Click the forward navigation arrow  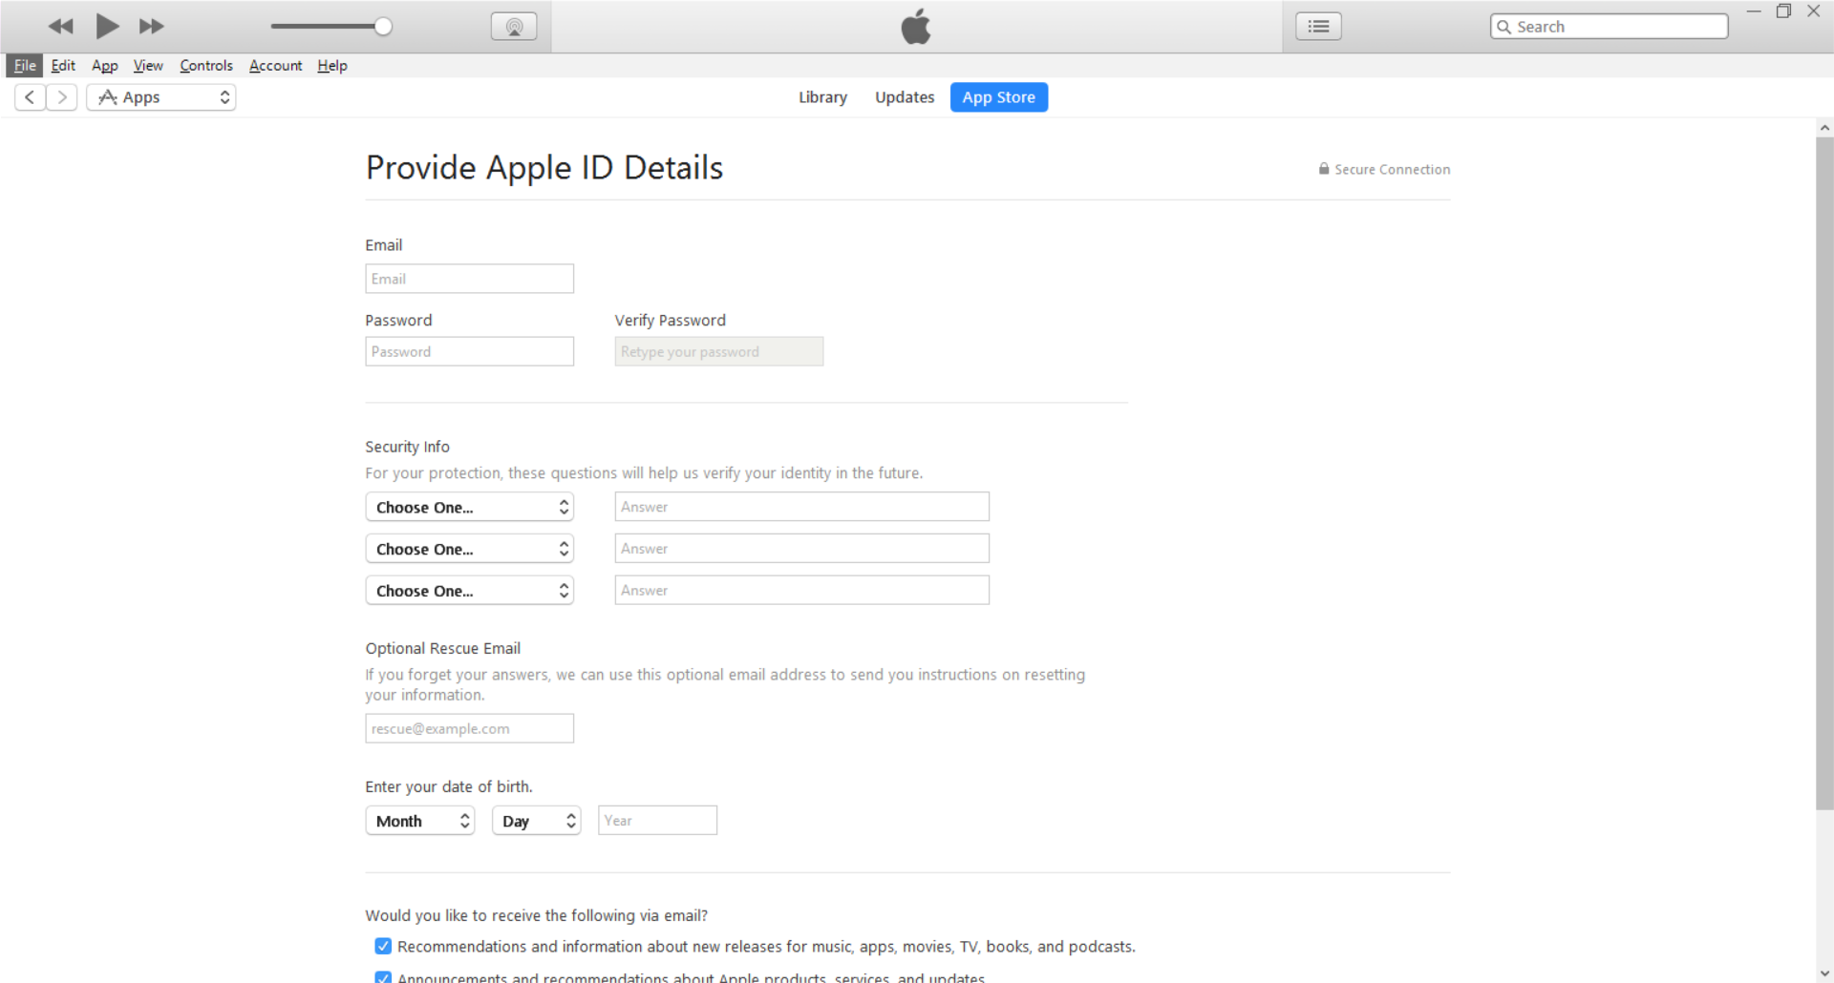tap(61, 96)
